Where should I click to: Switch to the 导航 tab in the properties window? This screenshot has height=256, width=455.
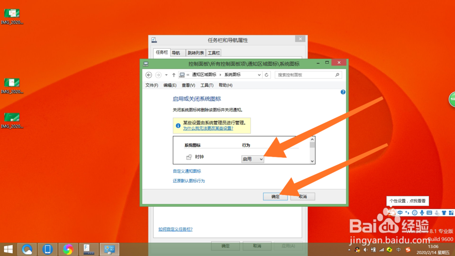pyautogui.click(x=177, y=53)
